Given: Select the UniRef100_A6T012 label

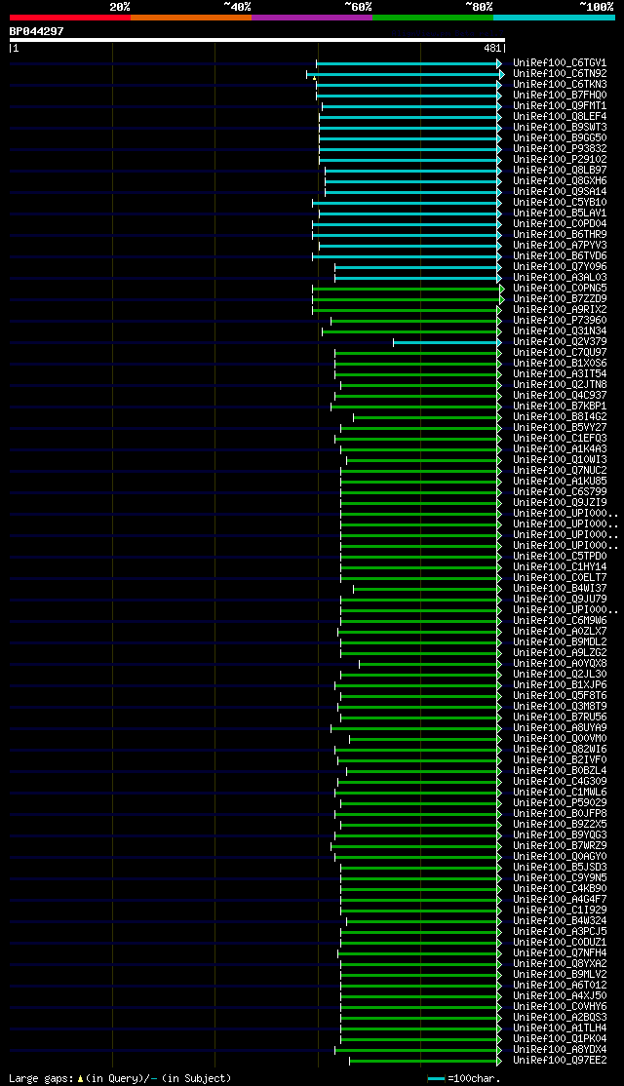Looking at the screenshot, I should (x=560, y=986).
